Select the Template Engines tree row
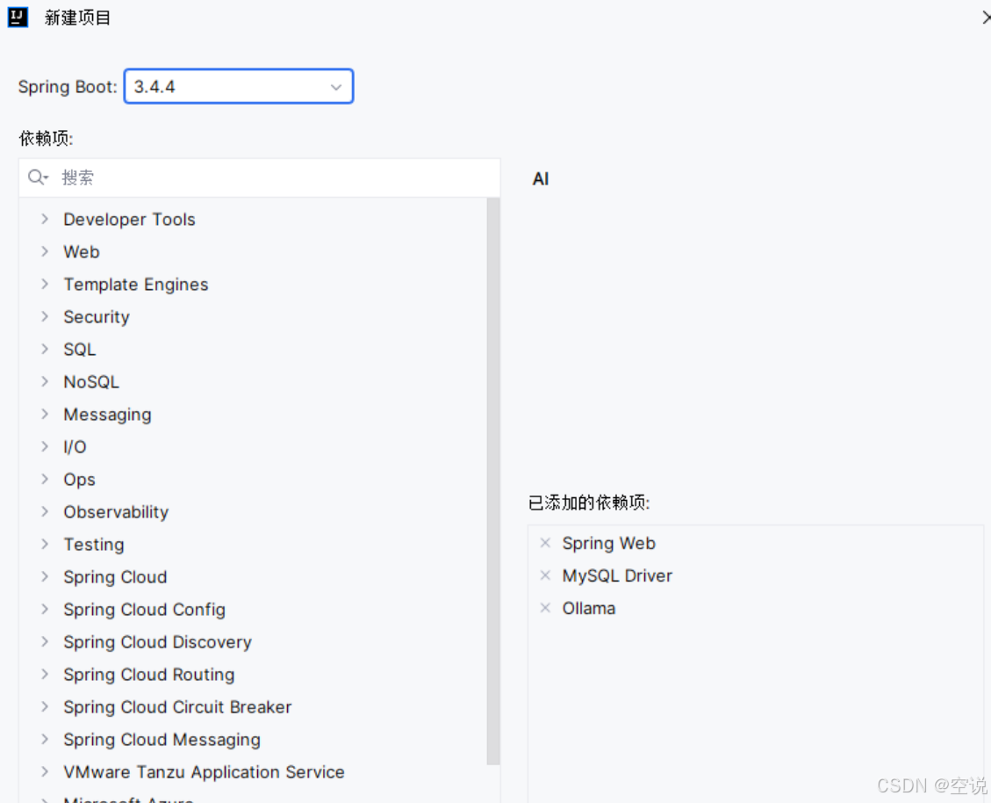 [253, 284]
